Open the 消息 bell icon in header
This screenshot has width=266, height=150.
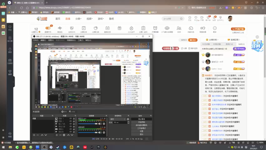[x=214, y=18]
